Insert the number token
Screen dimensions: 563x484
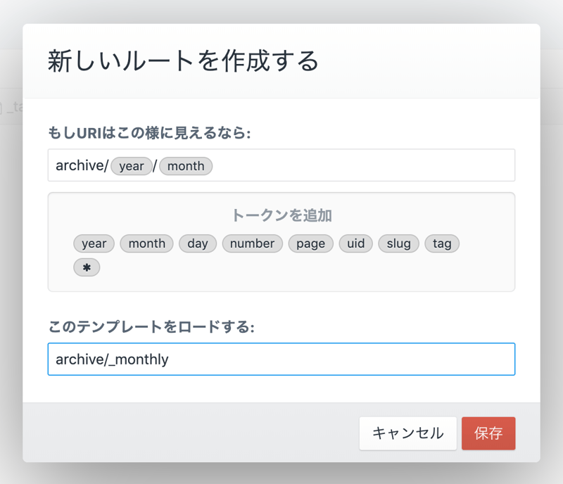click(x=252, y=243)
